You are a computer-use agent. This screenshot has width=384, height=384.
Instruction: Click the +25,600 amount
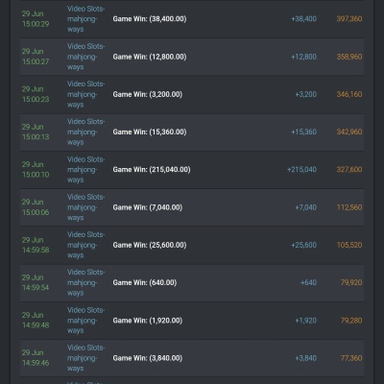pos(303,245)
